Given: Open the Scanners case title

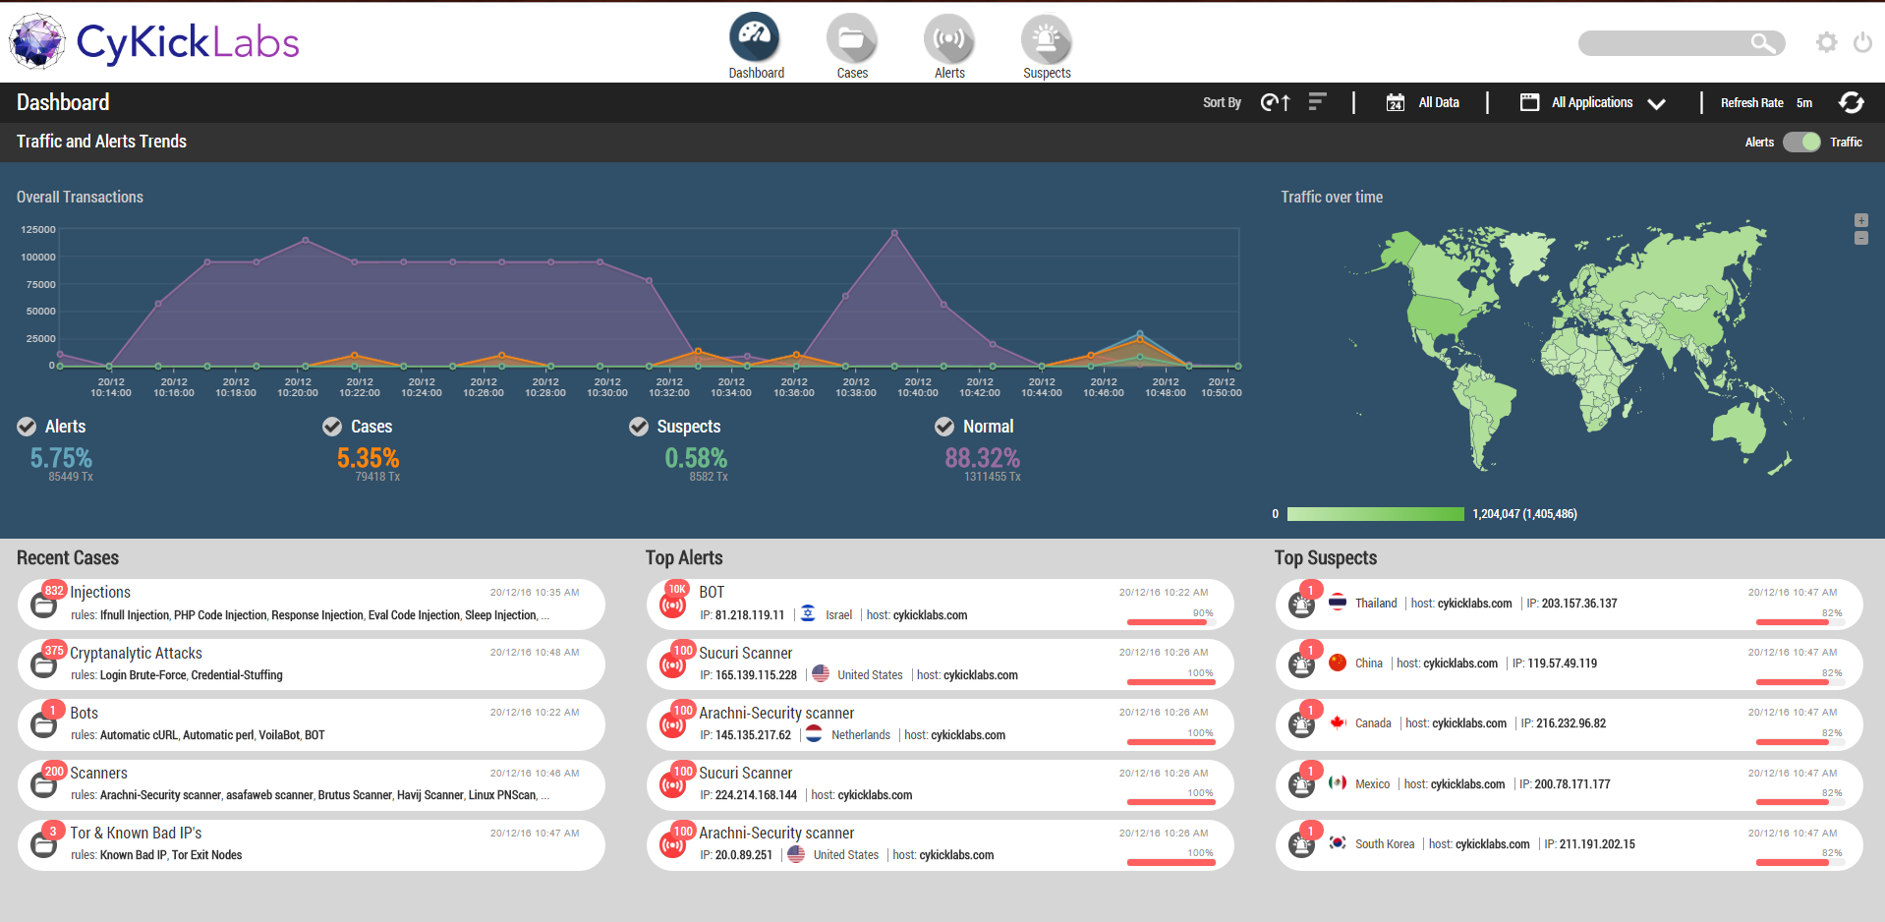Looking at the screenshot, I should click(98, 773).
